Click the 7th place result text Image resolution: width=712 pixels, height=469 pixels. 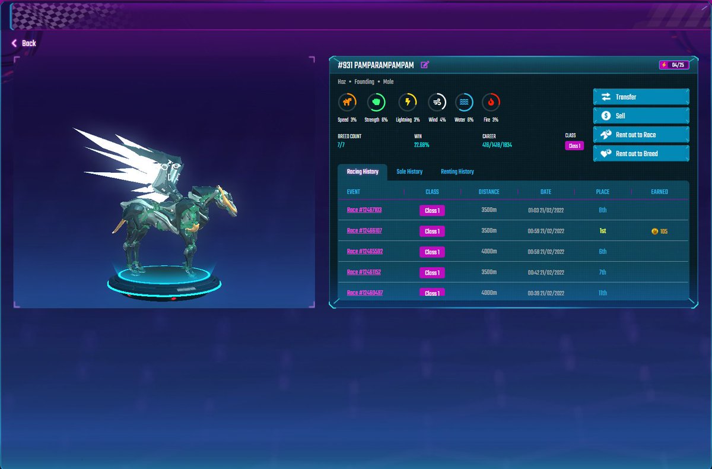click(x=603, y=272)
